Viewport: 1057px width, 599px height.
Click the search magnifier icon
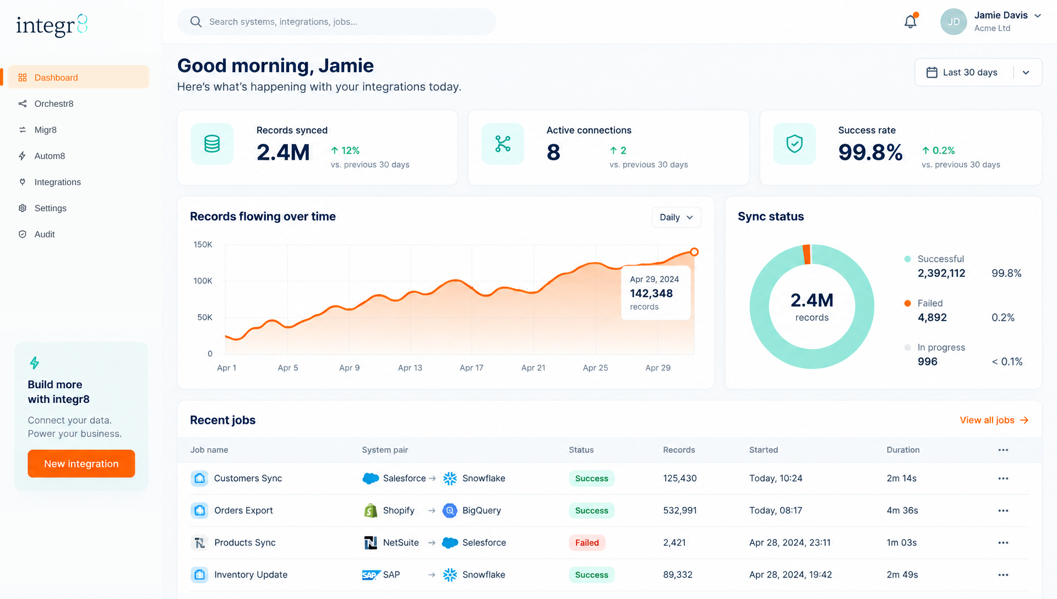coord(196,21)
